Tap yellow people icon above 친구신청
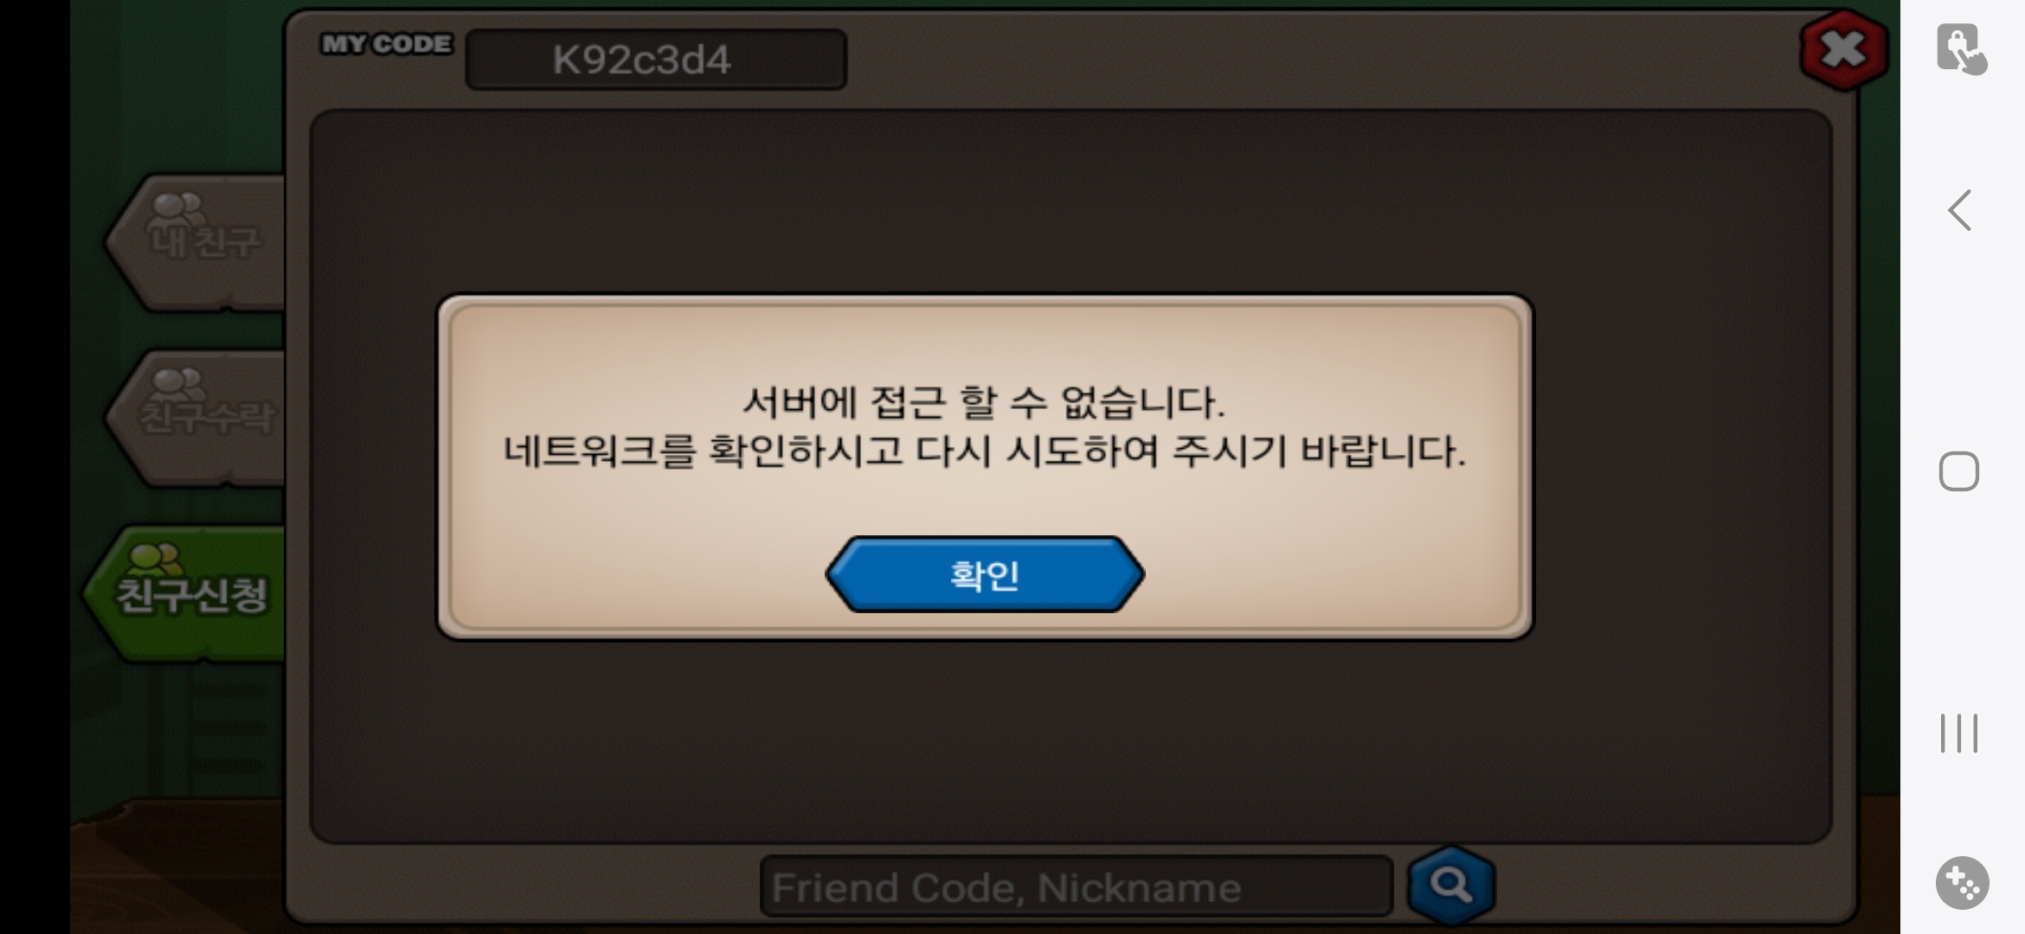 [156, 560]
